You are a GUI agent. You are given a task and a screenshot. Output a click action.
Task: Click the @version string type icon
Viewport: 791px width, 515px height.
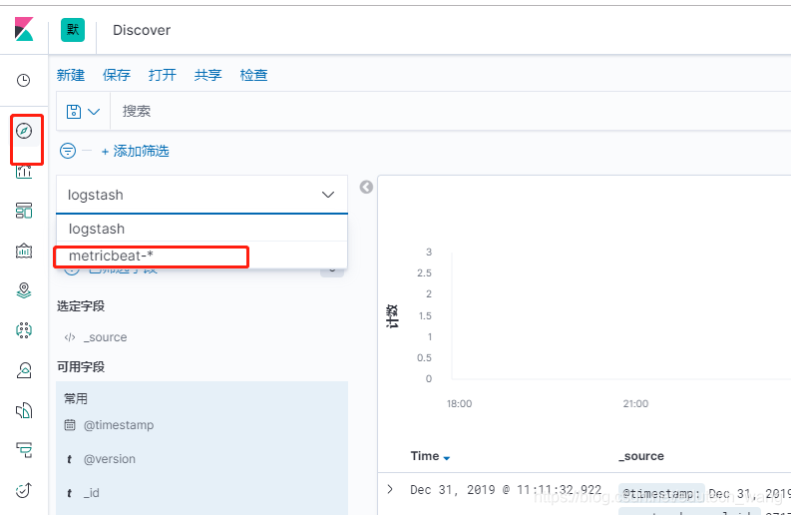pos(69,459)
